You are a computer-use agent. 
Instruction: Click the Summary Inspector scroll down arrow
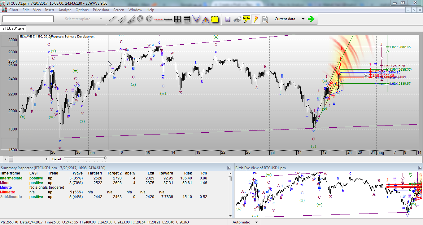point(230,217)
